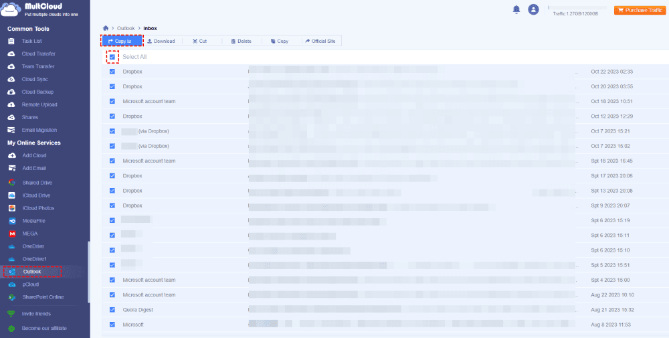Click Add Cloud in sidebar

[34, 155]
